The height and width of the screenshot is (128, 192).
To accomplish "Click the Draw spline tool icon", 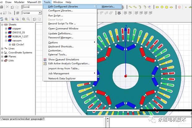I will tap(135, 7).
